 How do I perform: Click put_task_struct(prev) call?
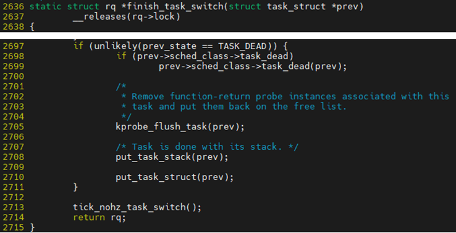(174, 177)
